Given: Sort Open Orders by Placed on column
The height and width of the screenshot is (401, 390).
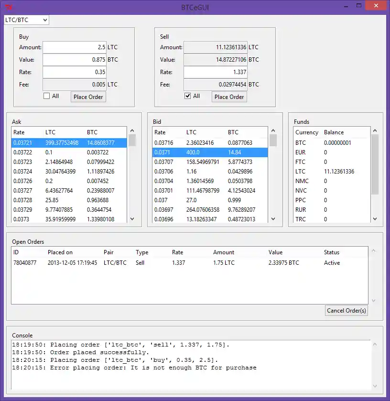Looking at the screenshot, I should pos(60,252).
